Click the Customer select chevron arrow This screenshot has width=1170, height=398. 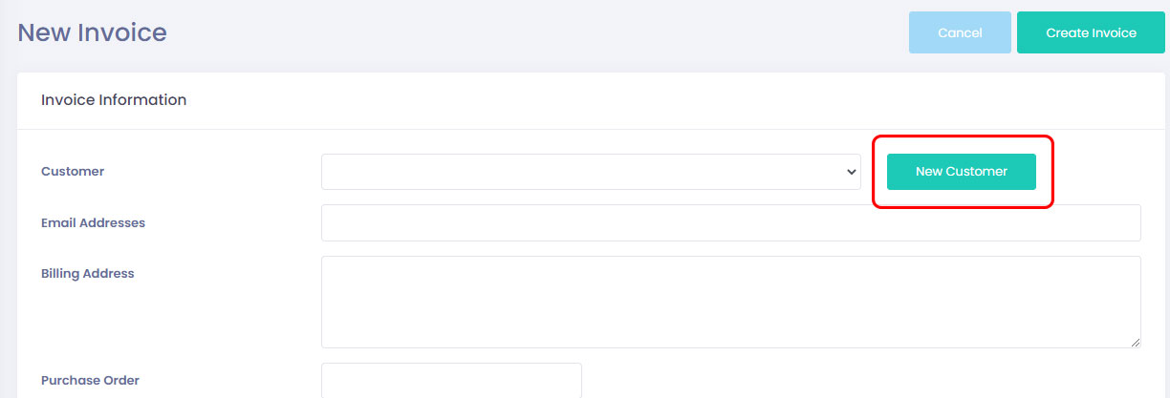[x=851, y=172]
